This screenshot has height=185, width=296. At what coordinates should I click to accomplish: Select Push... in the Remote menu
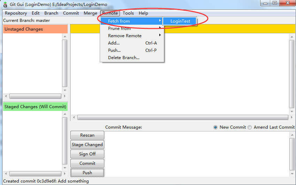(114, 50)
